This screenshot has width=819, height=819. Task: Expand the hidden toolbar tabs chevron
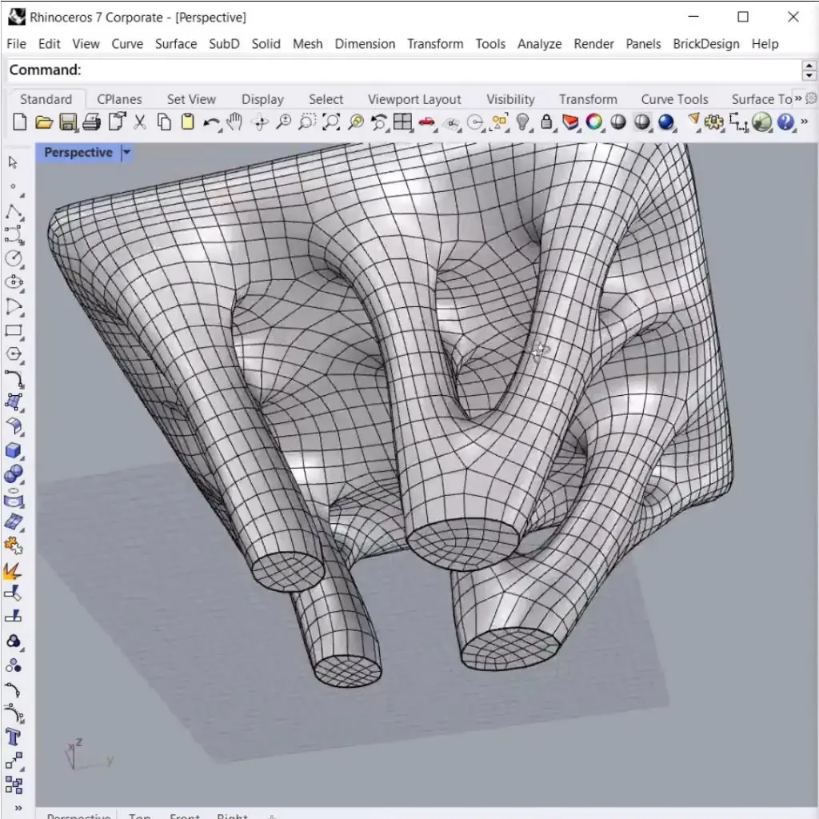tap(797, 98)
